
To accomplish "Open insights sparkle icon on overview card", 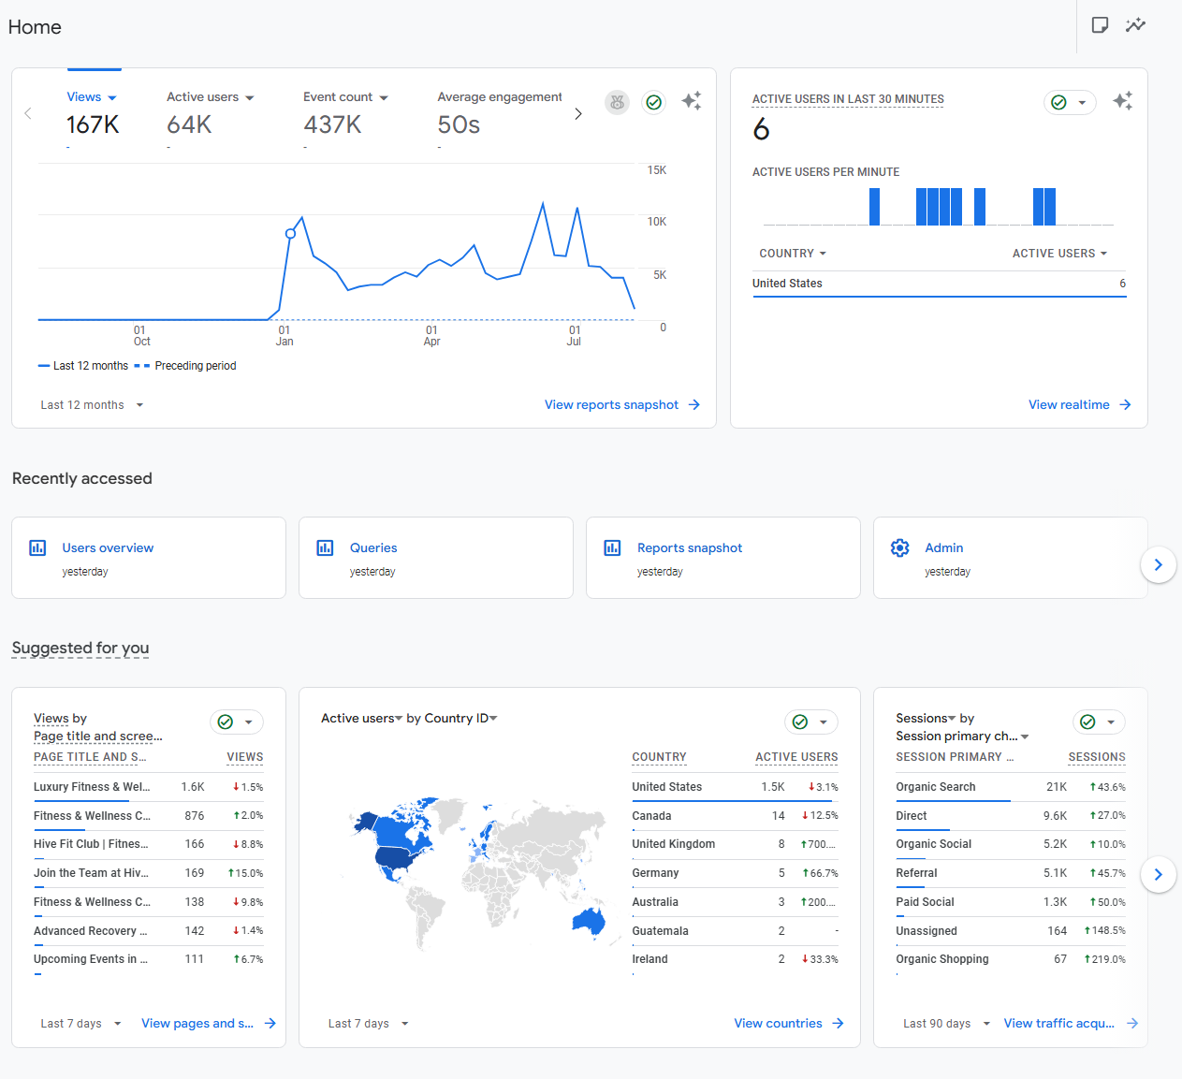I will point(692,101).
